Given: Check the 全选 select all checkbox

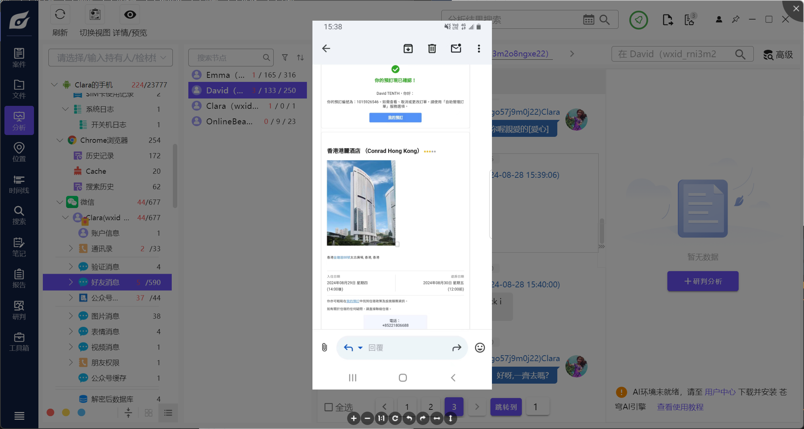Looking at the screenshot, I should point(328,407).
